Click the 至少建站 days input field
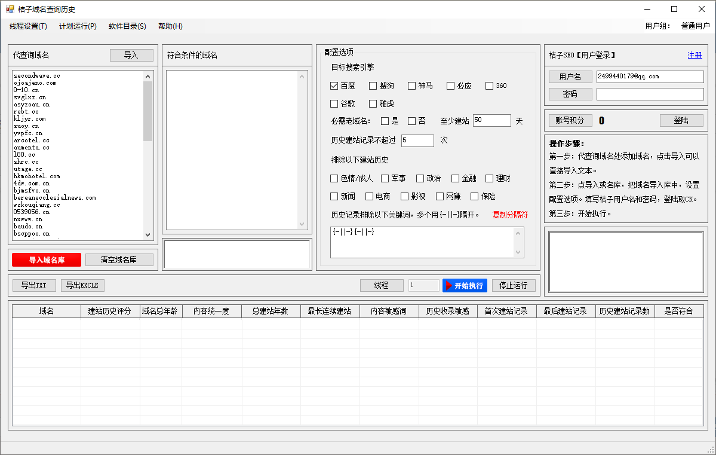 [492, 120]
